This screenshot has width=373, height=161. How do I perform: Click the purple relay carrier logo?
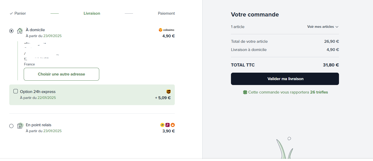pos(168,125)
